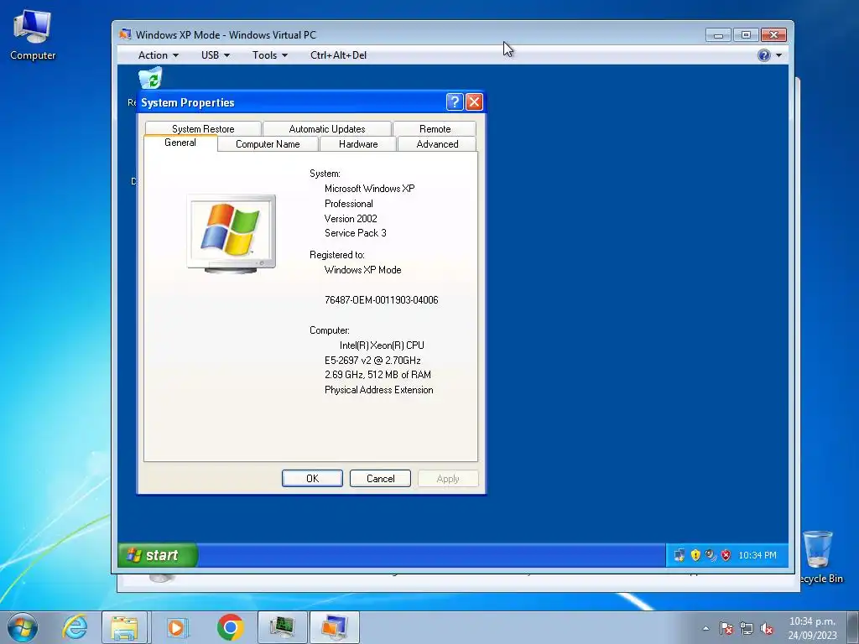This screenshot has width=859, height=644.
Task: Close the Windows Virtual PC window
Action: [773, 35]
